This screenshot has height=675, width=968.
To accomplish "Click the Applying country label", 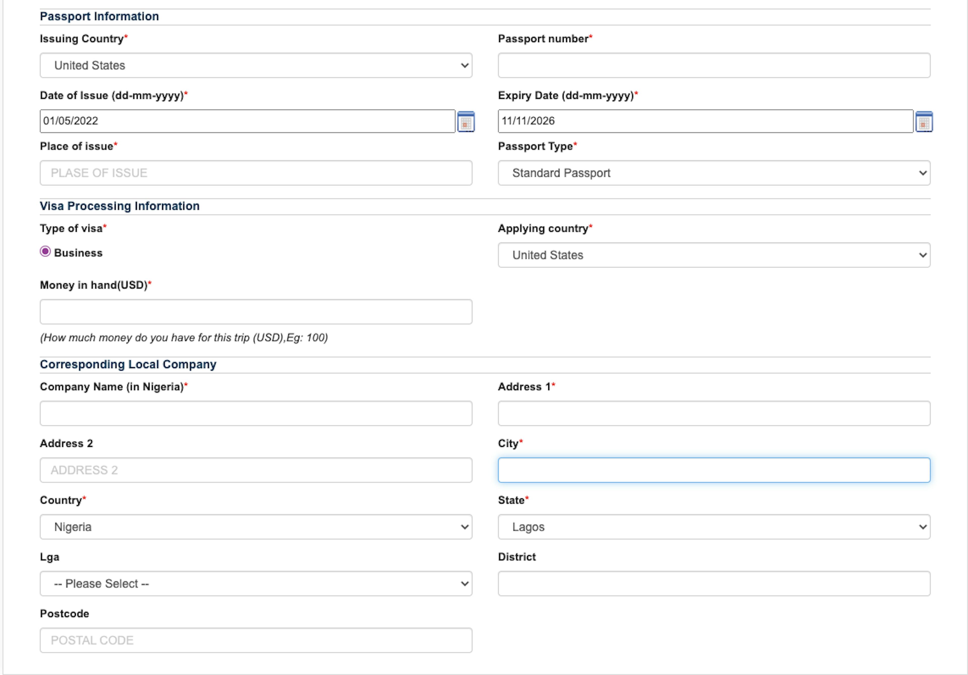I will point(545,229).
